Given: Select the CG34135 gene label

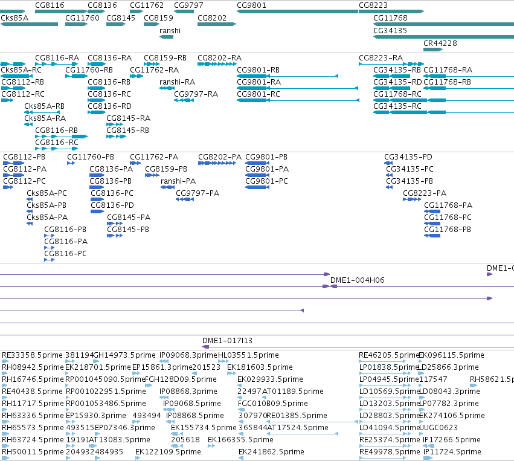Looking at the screenshot, I should [390, 31].
